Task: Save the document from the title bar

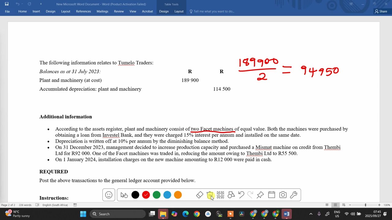Action: pos(7,4)
